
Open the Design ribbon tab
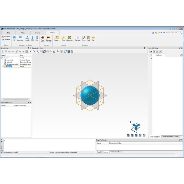(x=38, y=33)
